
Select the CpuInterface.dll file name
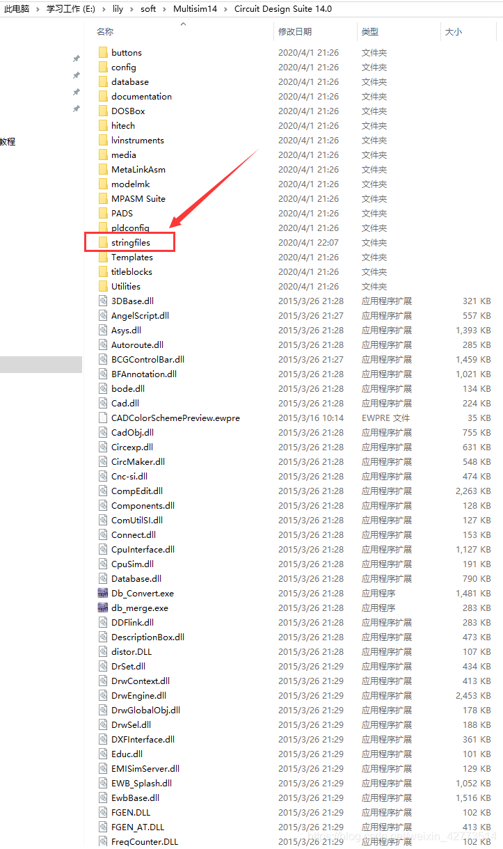[143, 549]
